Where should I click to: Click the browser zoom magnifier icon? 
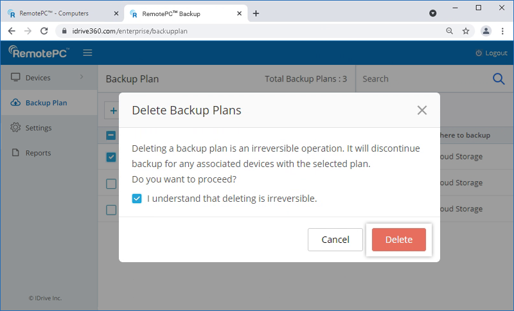(449, 31)
